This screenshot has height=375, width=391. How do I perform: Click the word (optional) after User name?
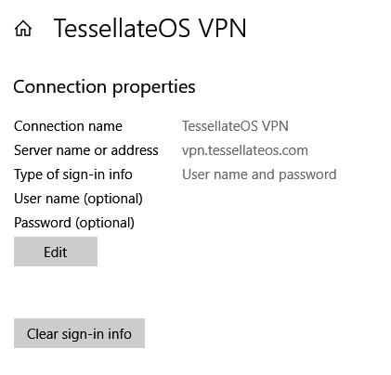[113, 200]
